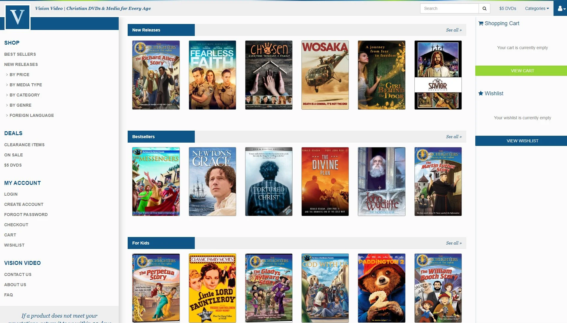Open the FAQ page

tap(8, 295)
